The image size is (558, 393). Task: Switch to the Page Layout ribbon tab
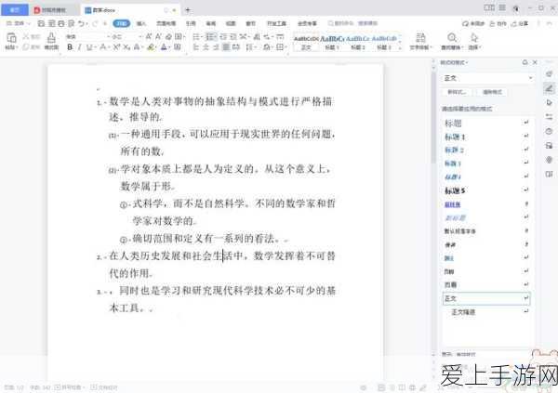[x=166, y=23]
